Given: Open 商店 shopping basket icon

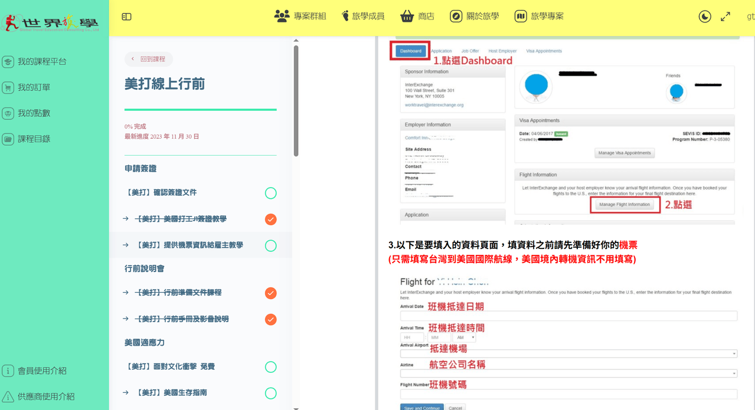Looking at the screenshot, I should [x=407, y=16].
